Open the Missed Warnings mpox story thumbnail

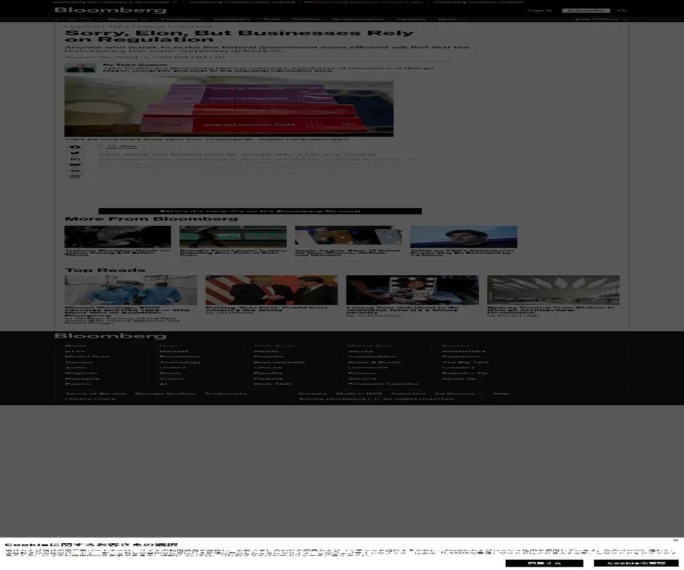tap(131, 290)
